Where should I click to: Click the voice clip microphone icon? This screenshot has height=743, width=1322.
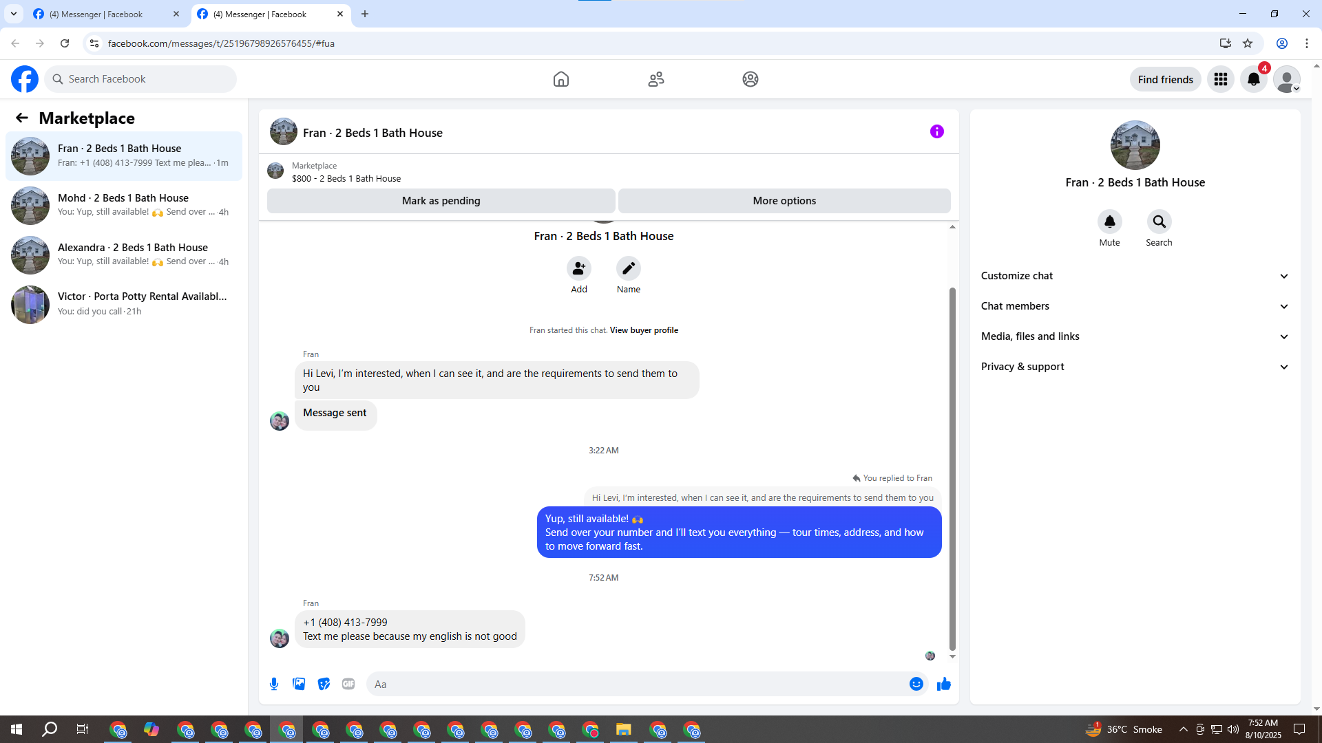point(274,684)
